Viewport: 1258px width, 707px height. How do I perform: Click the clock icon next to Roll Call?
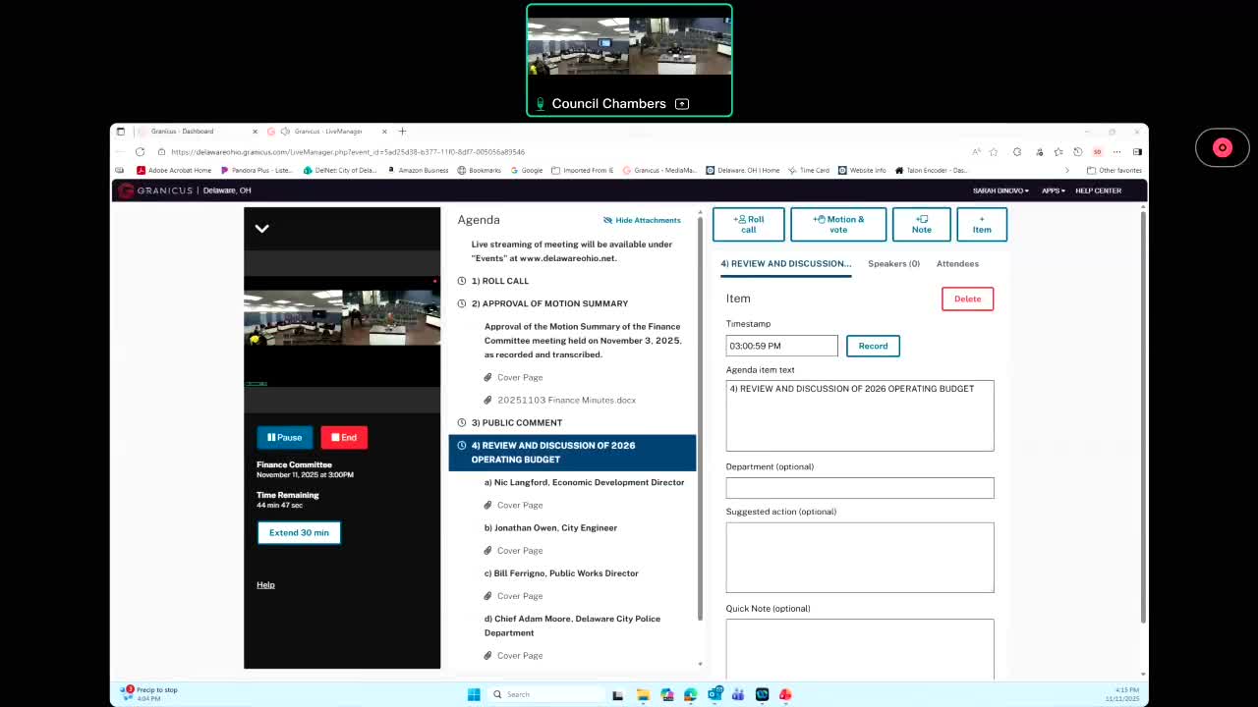[x=462, y=281]
